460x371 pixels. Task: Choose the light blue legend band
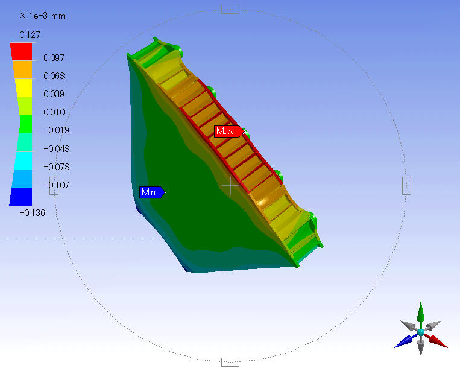pos(22,179)
